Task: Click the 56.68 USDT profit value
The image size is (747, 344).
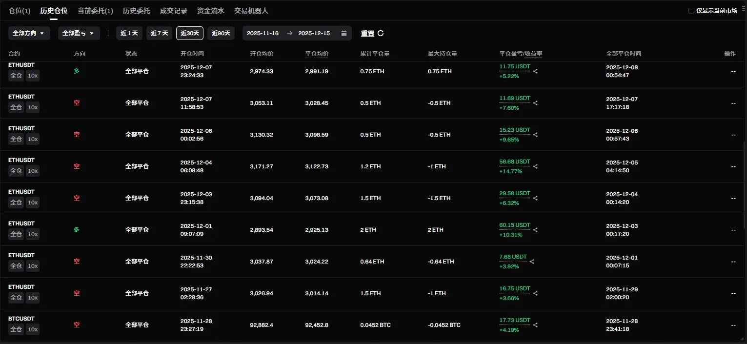Action: tap(514, 162)
